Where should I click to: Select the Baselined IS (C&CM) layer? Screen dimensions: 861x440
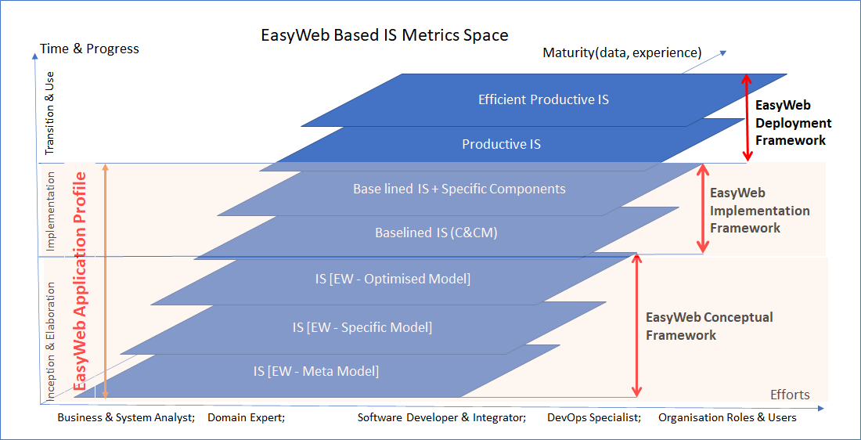(436, 232)
